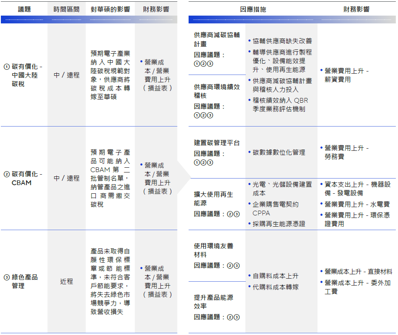
Task: Click the circled ③ icon beside 綠色產品管理
Action: (7, 277)
